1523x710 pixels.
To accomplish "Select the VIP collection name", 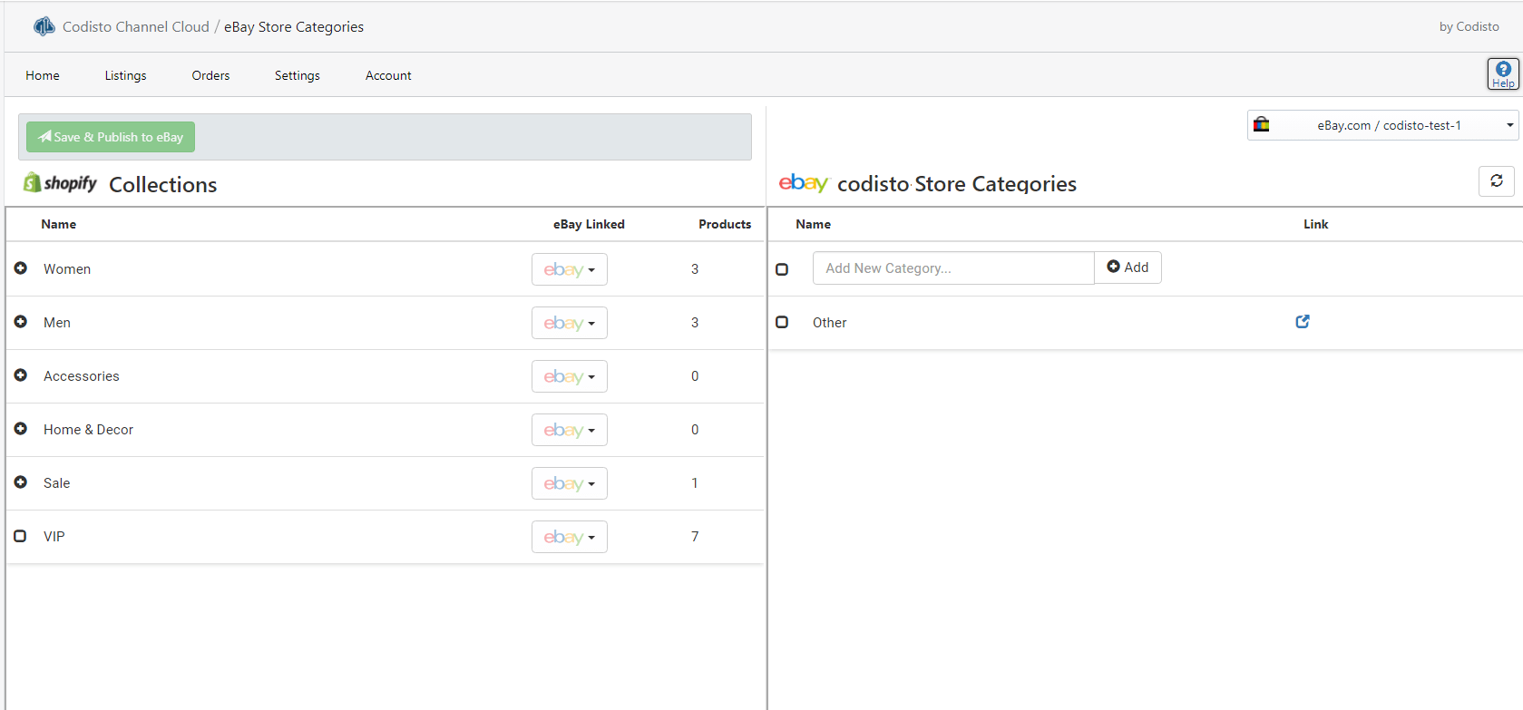I will pyautogui.click(x=54, y=537).
